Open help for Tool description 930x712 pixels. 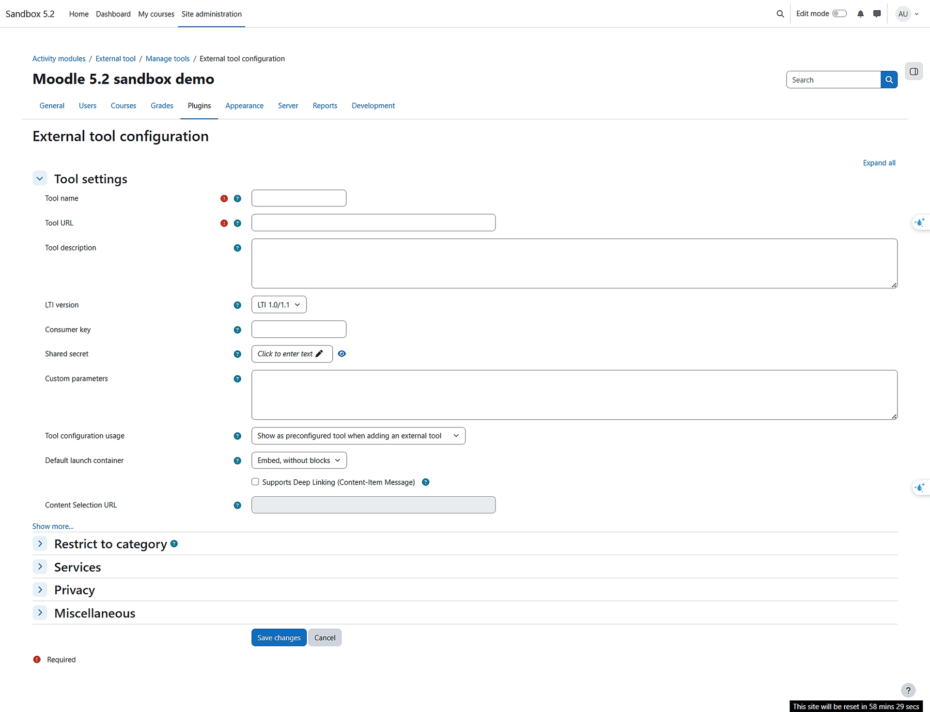(237, 248)
